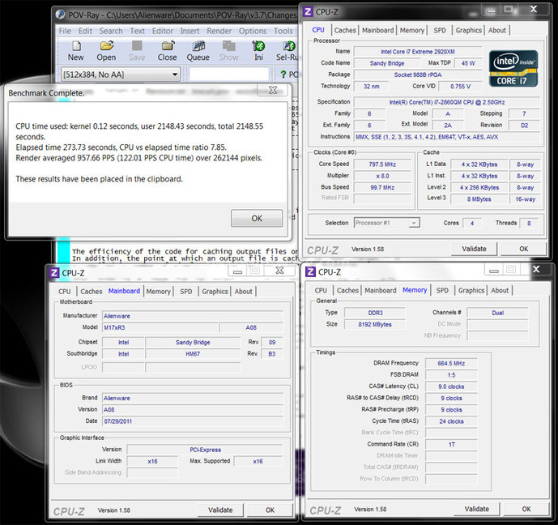Click the Specification field i7-2860QM CPU

coord(447,102)
